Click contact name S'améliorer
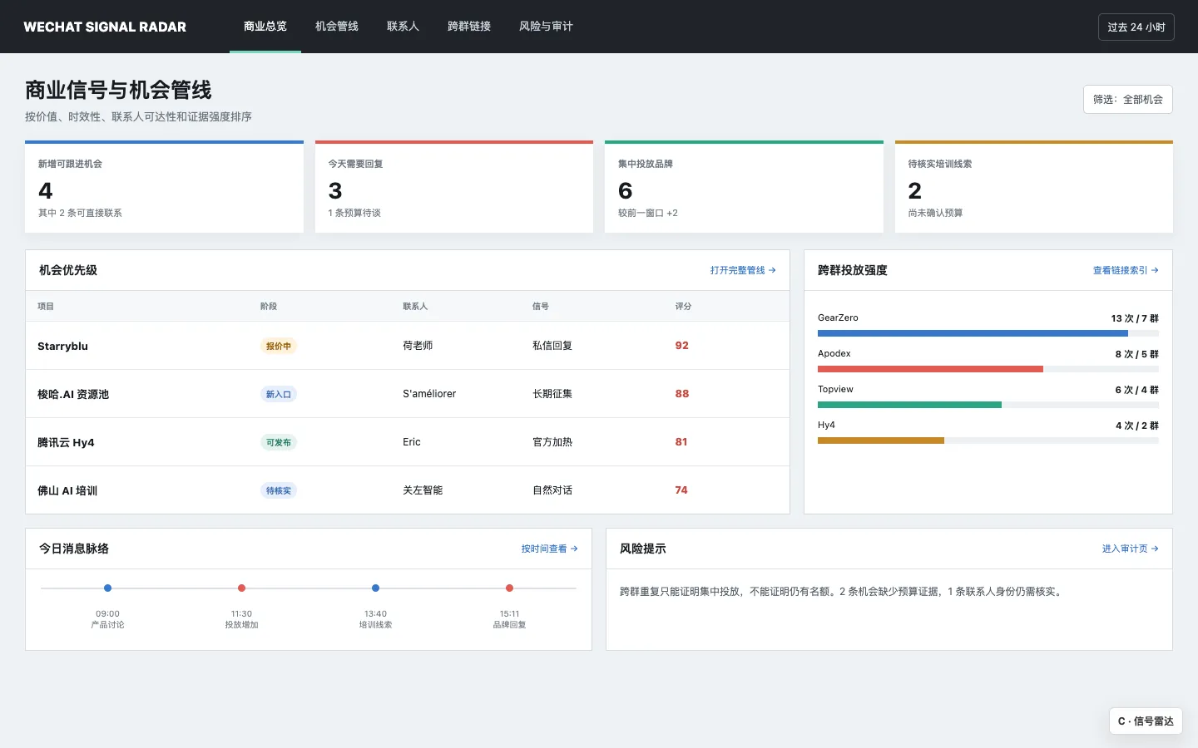 tap(429, 394)
